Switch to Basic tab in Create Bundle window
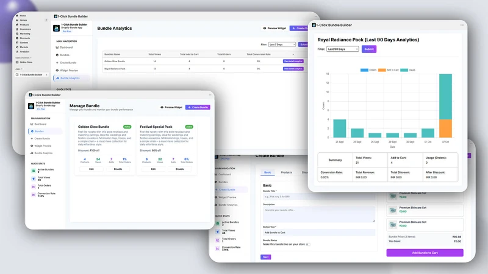 tap(268, 172)
